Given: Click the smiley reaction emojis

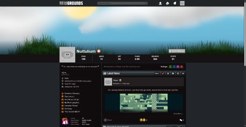Looking at the screenshot, I should [142, 120].
